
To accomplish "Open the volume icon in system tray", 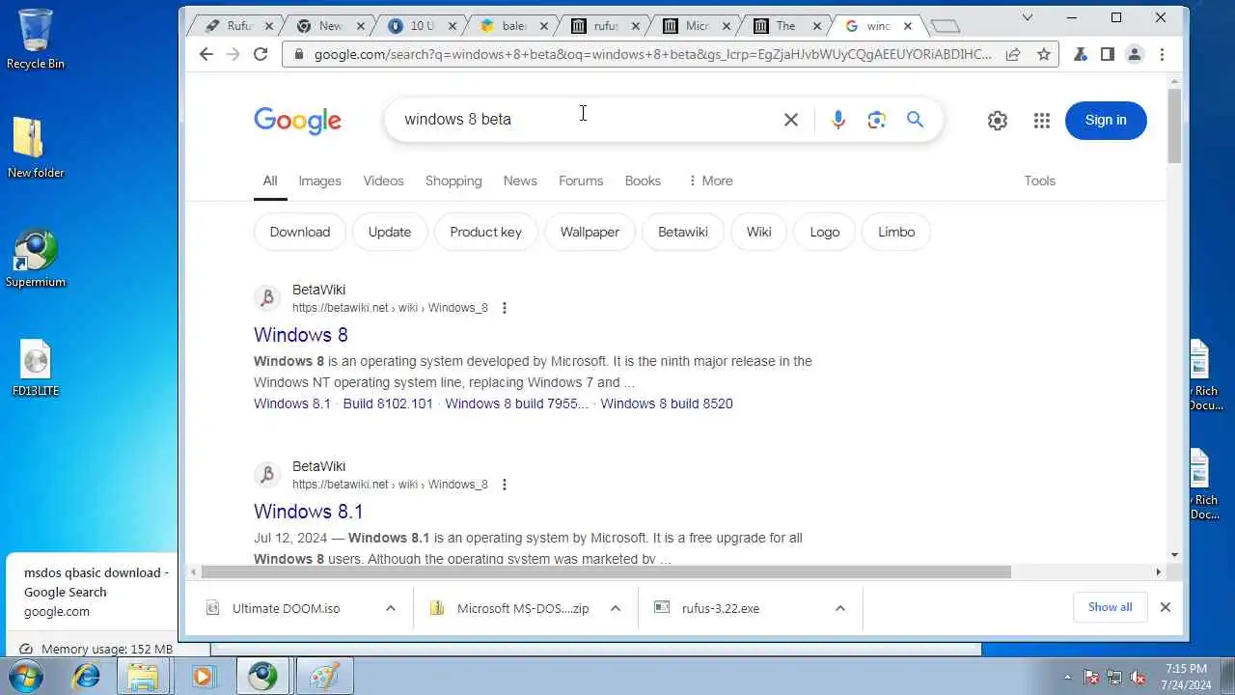I will (1138, 677).
